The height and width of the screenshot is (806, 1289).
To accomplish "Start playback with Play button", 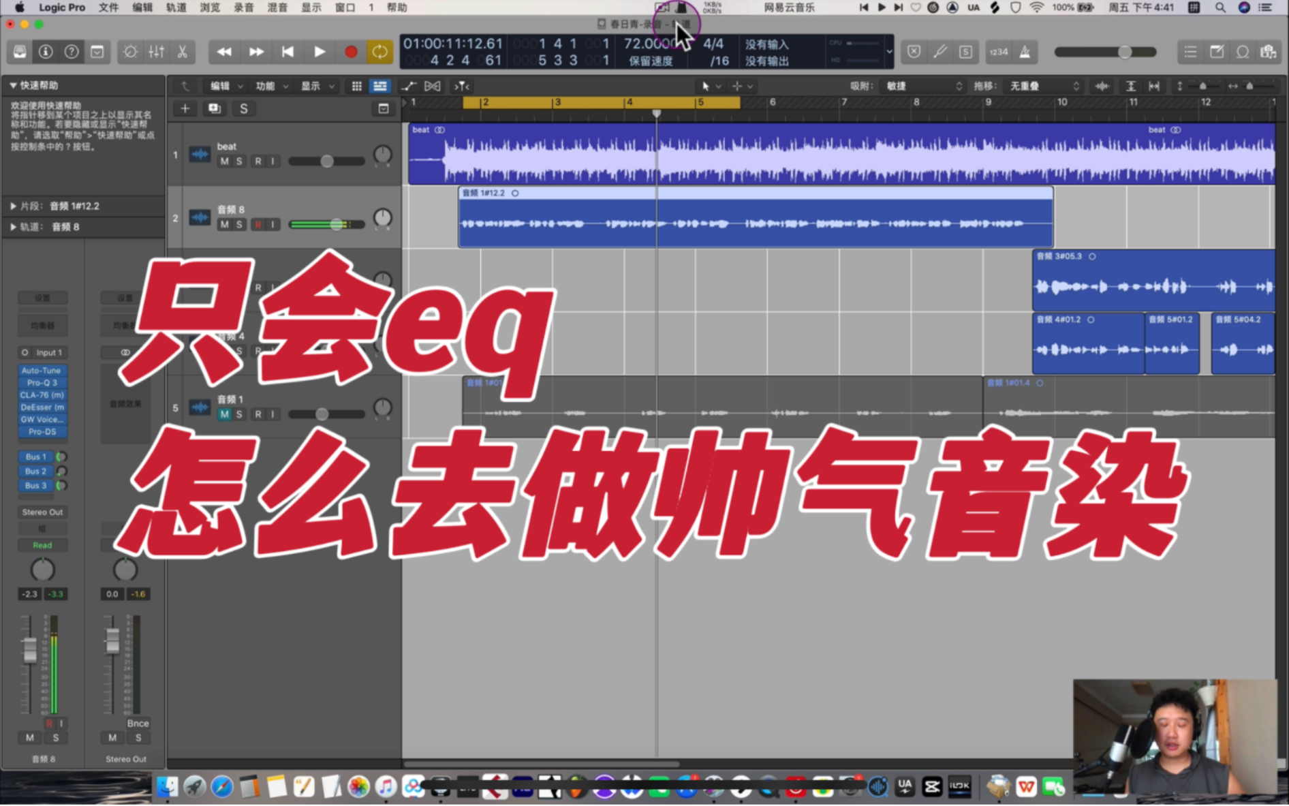I will (320, 52).
